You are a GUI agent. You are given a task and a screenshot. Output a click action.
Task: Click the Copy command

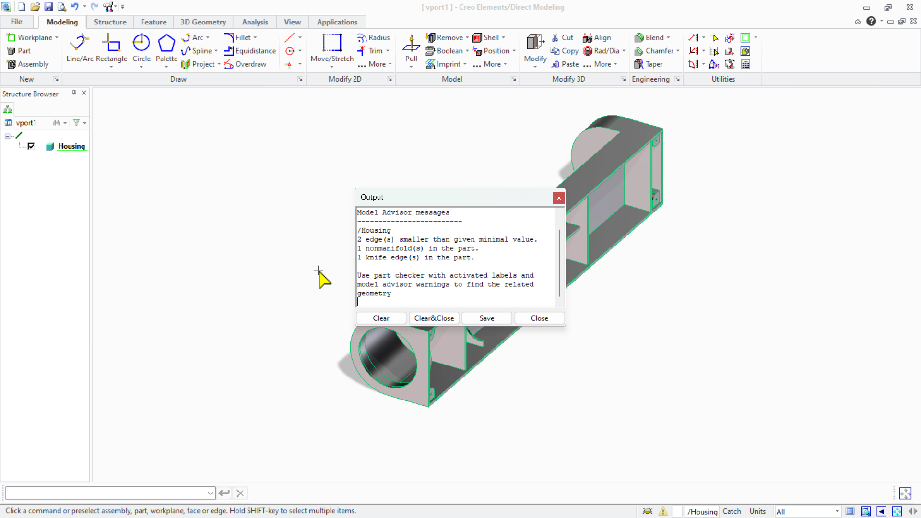pyautogui.click(x=565, y=51)
